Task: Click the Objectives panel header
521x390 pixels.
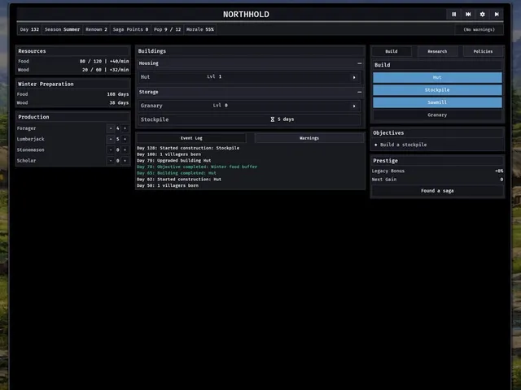Action: point(437,133)
